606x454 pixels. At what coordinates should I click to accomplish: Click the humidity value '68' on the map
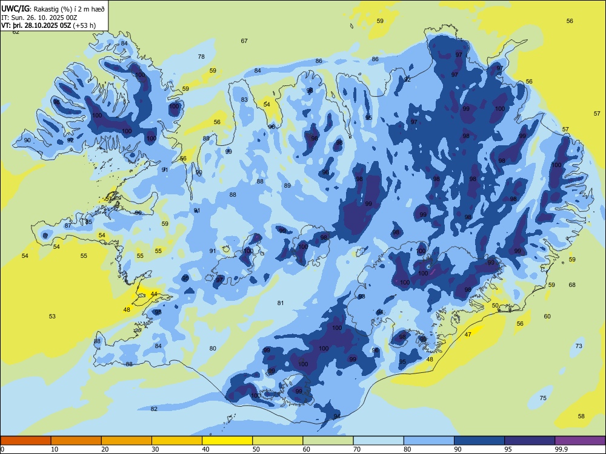[x=572, y=285]
